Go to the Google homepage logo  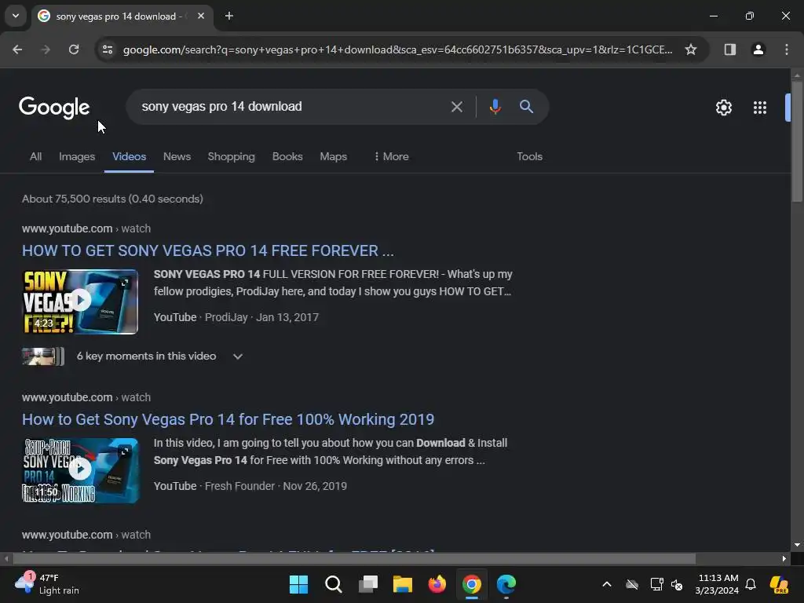point(54,108)
